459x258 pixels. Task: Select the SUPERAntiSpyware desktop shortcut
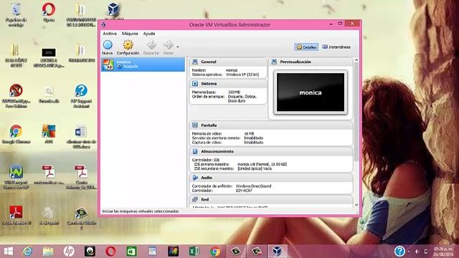point(16,95)
